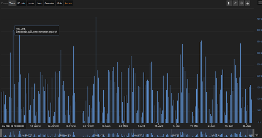Click the highlighted Année zoom button
This screenshot has width=262, height=138.
click(x=68, y=3)
